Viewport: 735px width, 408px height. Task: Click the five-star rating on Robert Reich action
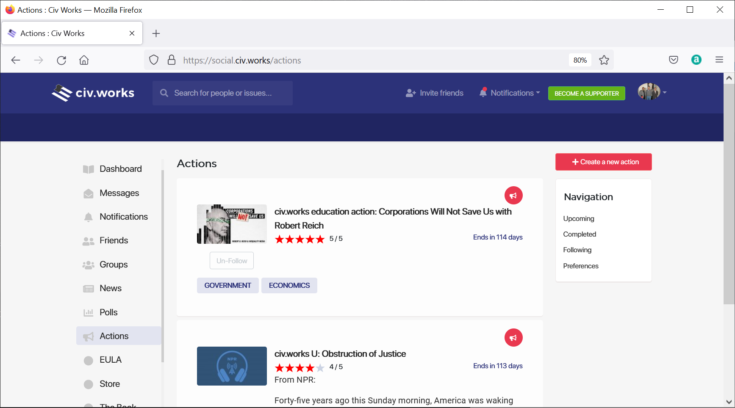pos(300,240)
